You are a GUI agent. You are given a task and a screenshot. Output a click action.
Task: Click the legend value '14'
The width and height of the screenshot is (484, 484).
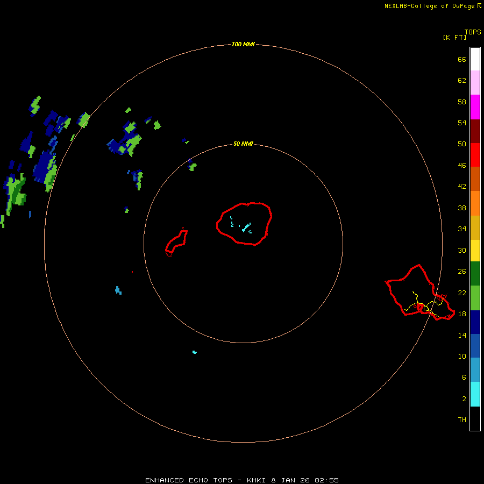coord(462,335)
